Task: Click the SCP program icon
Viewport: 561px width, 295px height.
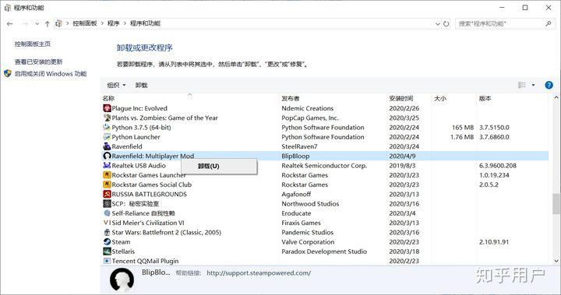Action: [107, 203]
